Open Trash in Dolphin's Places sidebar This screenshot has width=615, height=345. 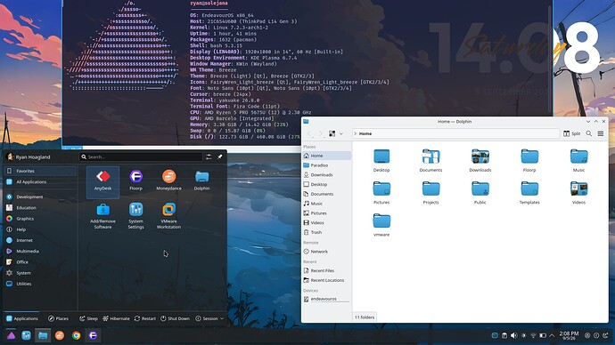pyautogui.click(x=327, y=232)
